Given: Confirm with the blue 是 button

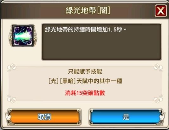Looking at the screenshot, I should pos(126,117).
